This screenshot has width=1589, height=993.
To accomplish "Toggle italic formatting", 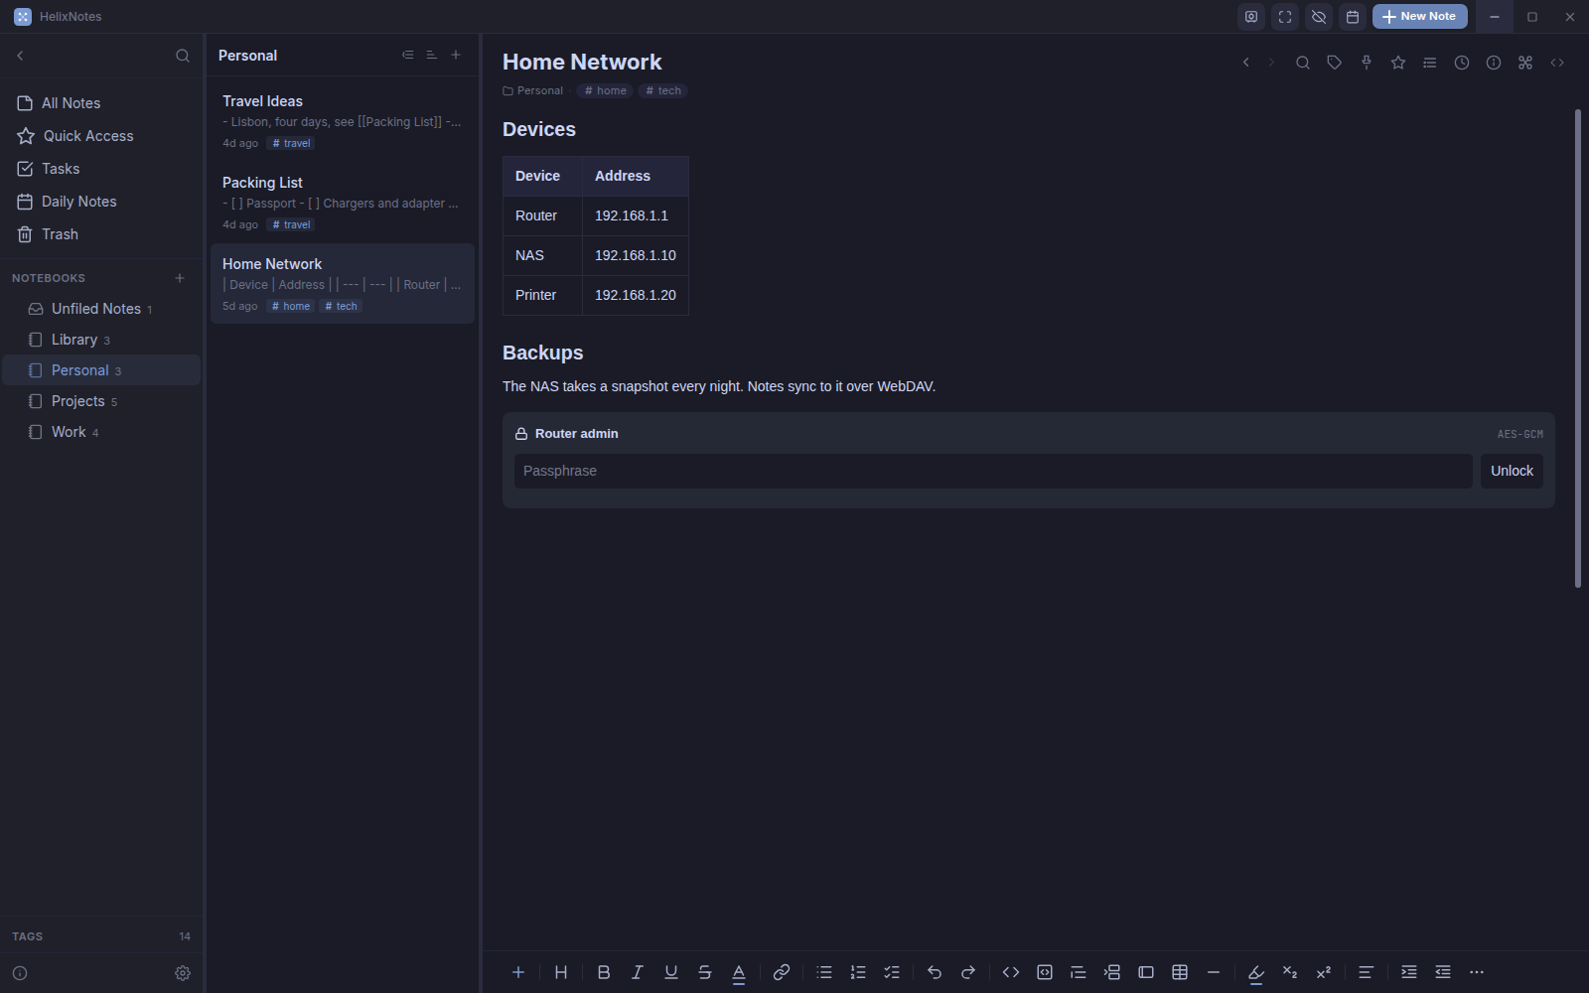I will click(638, 972).
